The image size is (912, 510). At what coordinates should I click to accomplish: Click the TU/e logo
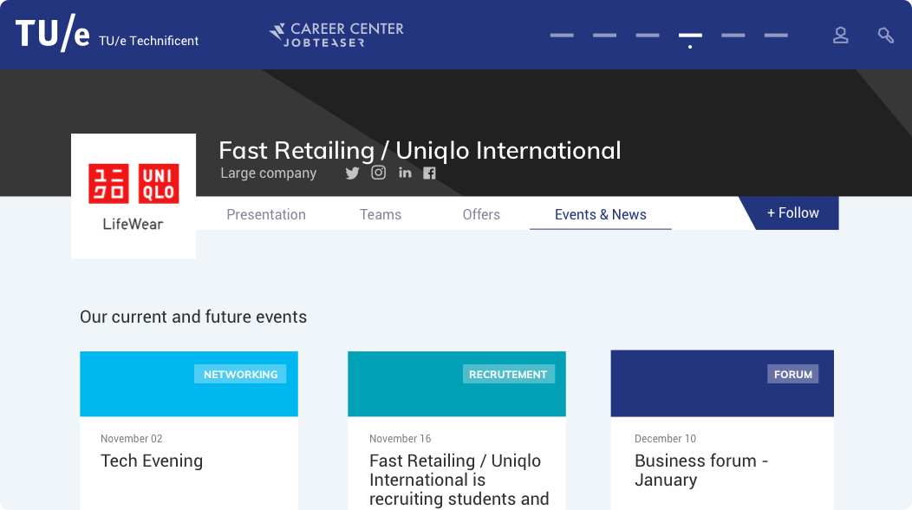coord(53,33)
